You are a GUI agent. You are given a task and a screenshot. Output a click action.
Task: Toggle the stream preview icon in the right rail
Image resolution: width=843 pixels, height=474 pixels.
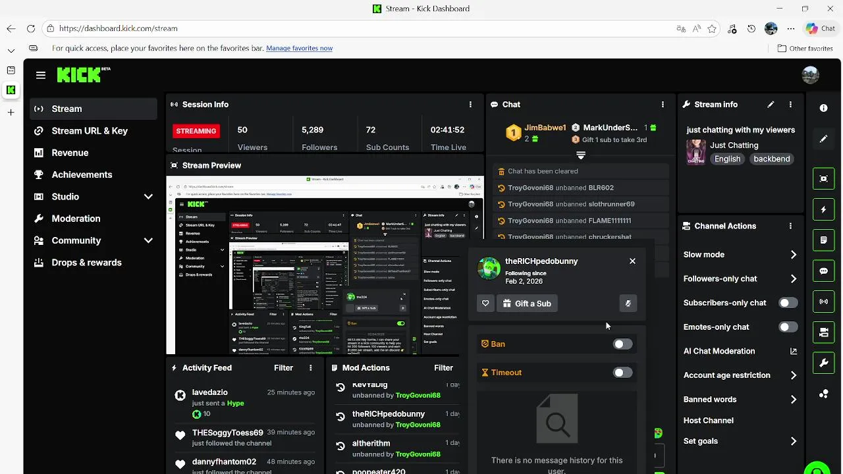(x=823, y=178)
